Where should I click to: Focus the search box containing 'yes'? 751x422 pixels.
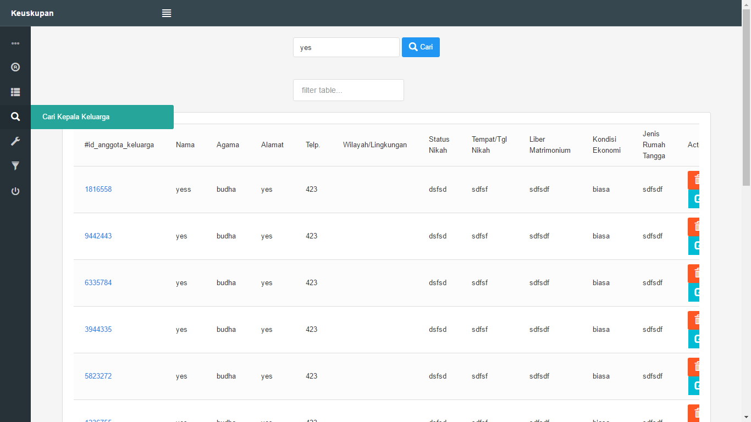(x=346, y=47)
